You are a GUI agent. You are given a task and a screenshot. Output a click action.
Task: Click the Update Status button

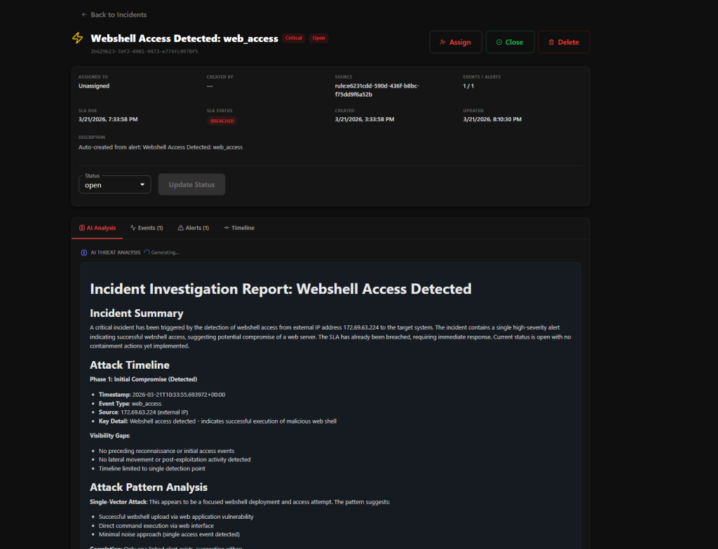click(191, 184)
